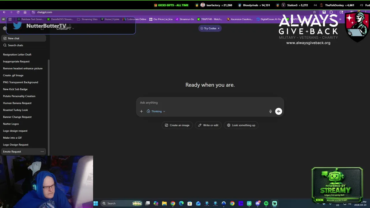Open the Thinking model mode dropdown
Viewport: 370px width, 208px height.
click(x=156, y=111)
